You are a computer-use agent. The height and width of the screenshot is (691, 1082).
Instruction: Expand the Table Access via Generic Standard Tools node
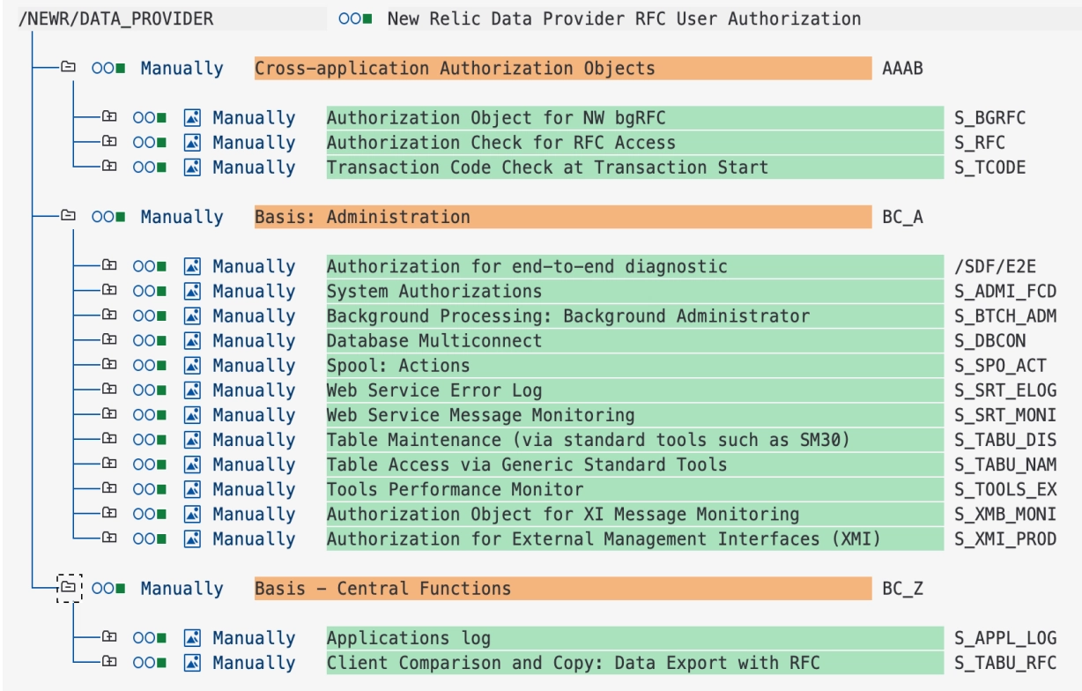click(109, 463)
